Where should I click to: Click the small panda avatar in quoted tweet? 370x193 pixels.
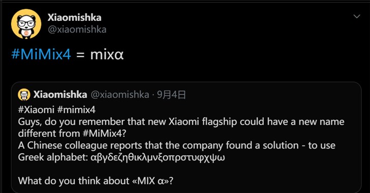[24, 95]
